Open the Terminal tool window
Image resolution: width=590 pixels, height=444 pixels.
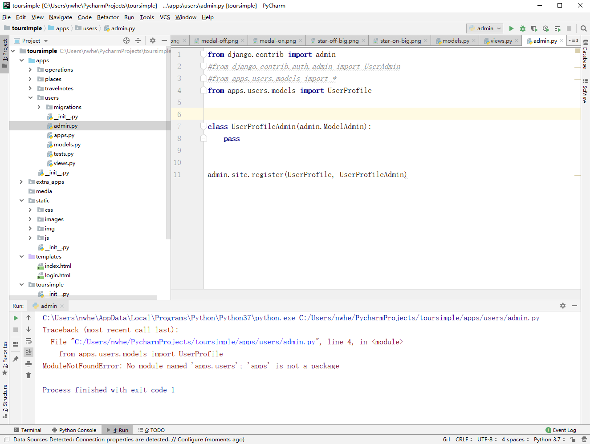coord(28,430)
